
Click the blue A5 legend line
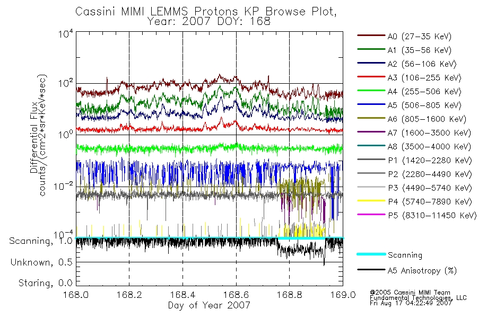click(x=371, y=104)
